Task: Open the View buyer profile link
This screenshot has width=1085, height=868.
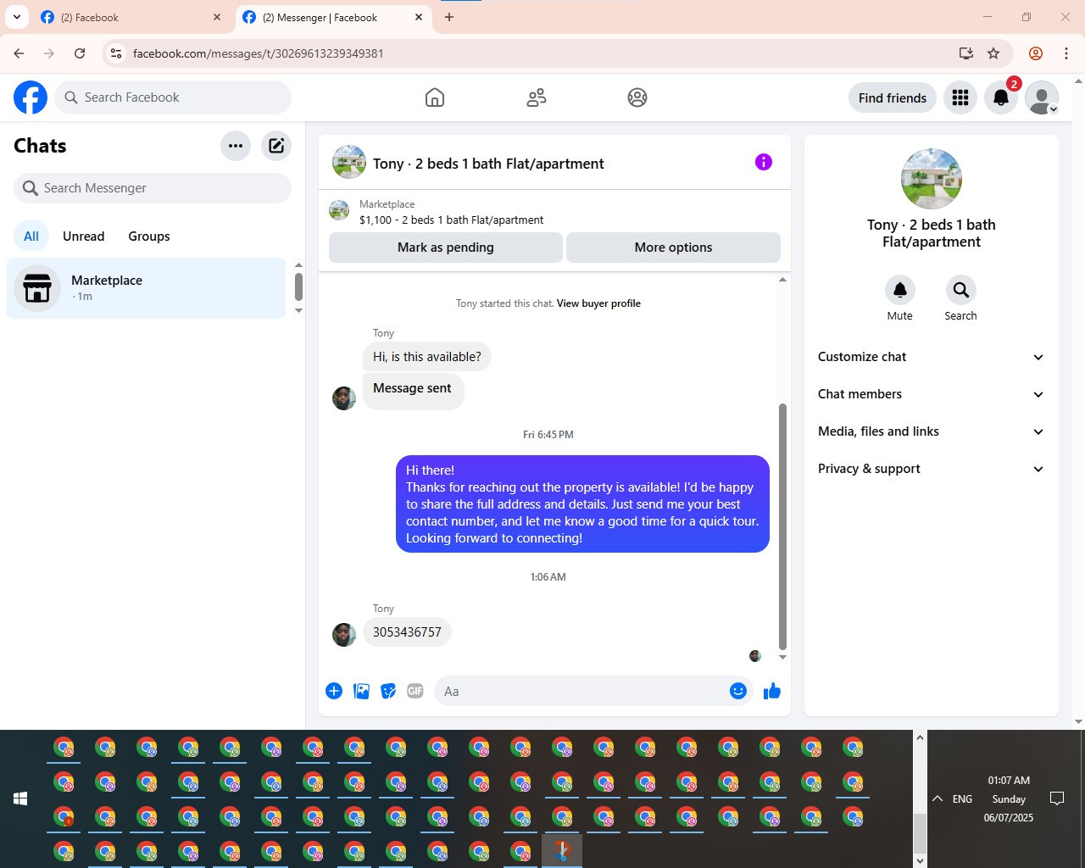Action: (x=598, y=303)
